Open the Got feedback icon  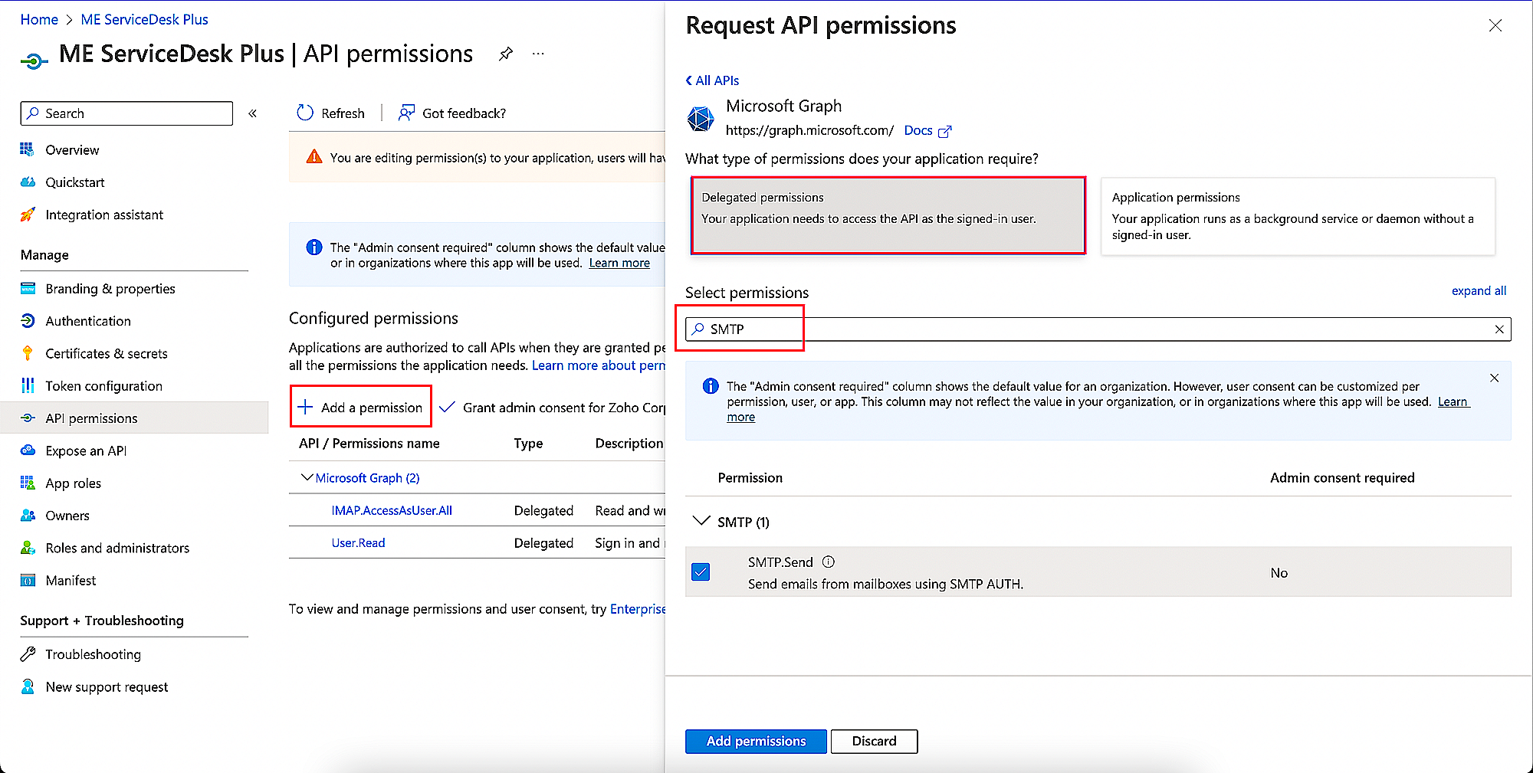[406, 113]
